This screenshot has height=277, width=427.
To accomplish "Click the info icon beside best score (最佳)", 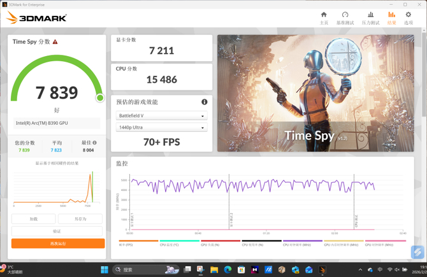I will pyautogui.click(x=94, y=143).
